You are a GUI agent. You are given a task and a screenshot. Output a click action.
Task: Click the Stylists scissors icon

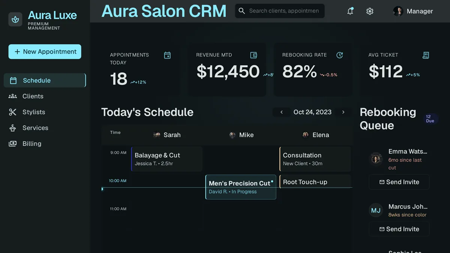[x=13, y=112]
